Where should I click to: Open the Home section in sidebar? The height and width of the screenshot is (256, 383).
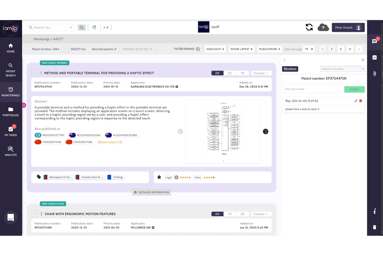pyautogui.click(x=11, y=48)
